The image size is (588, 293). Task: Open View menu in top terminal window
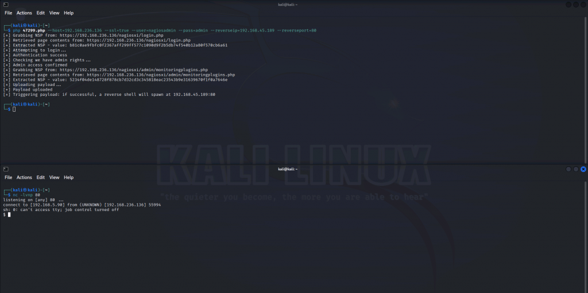pos(55,13)
